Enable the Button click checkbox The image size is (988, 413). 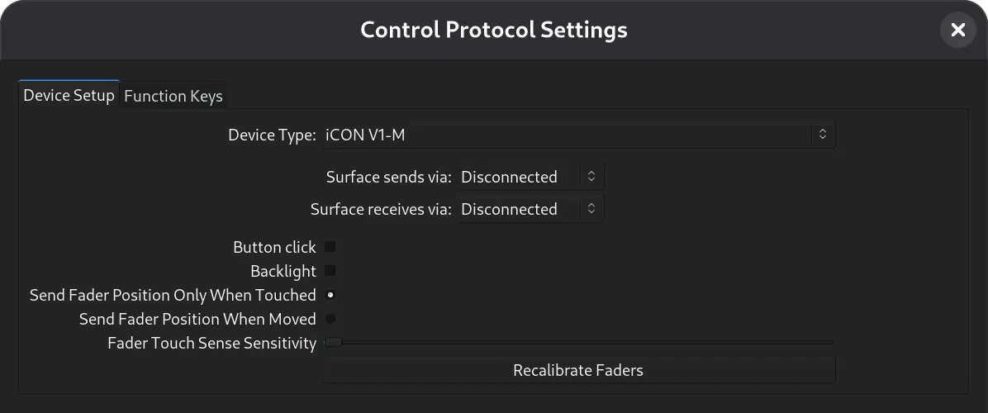point(330,247)
